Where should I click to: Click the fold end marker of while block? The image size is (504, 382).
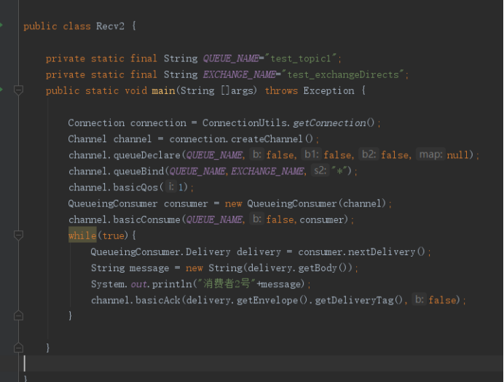click(x=18, y=316)
